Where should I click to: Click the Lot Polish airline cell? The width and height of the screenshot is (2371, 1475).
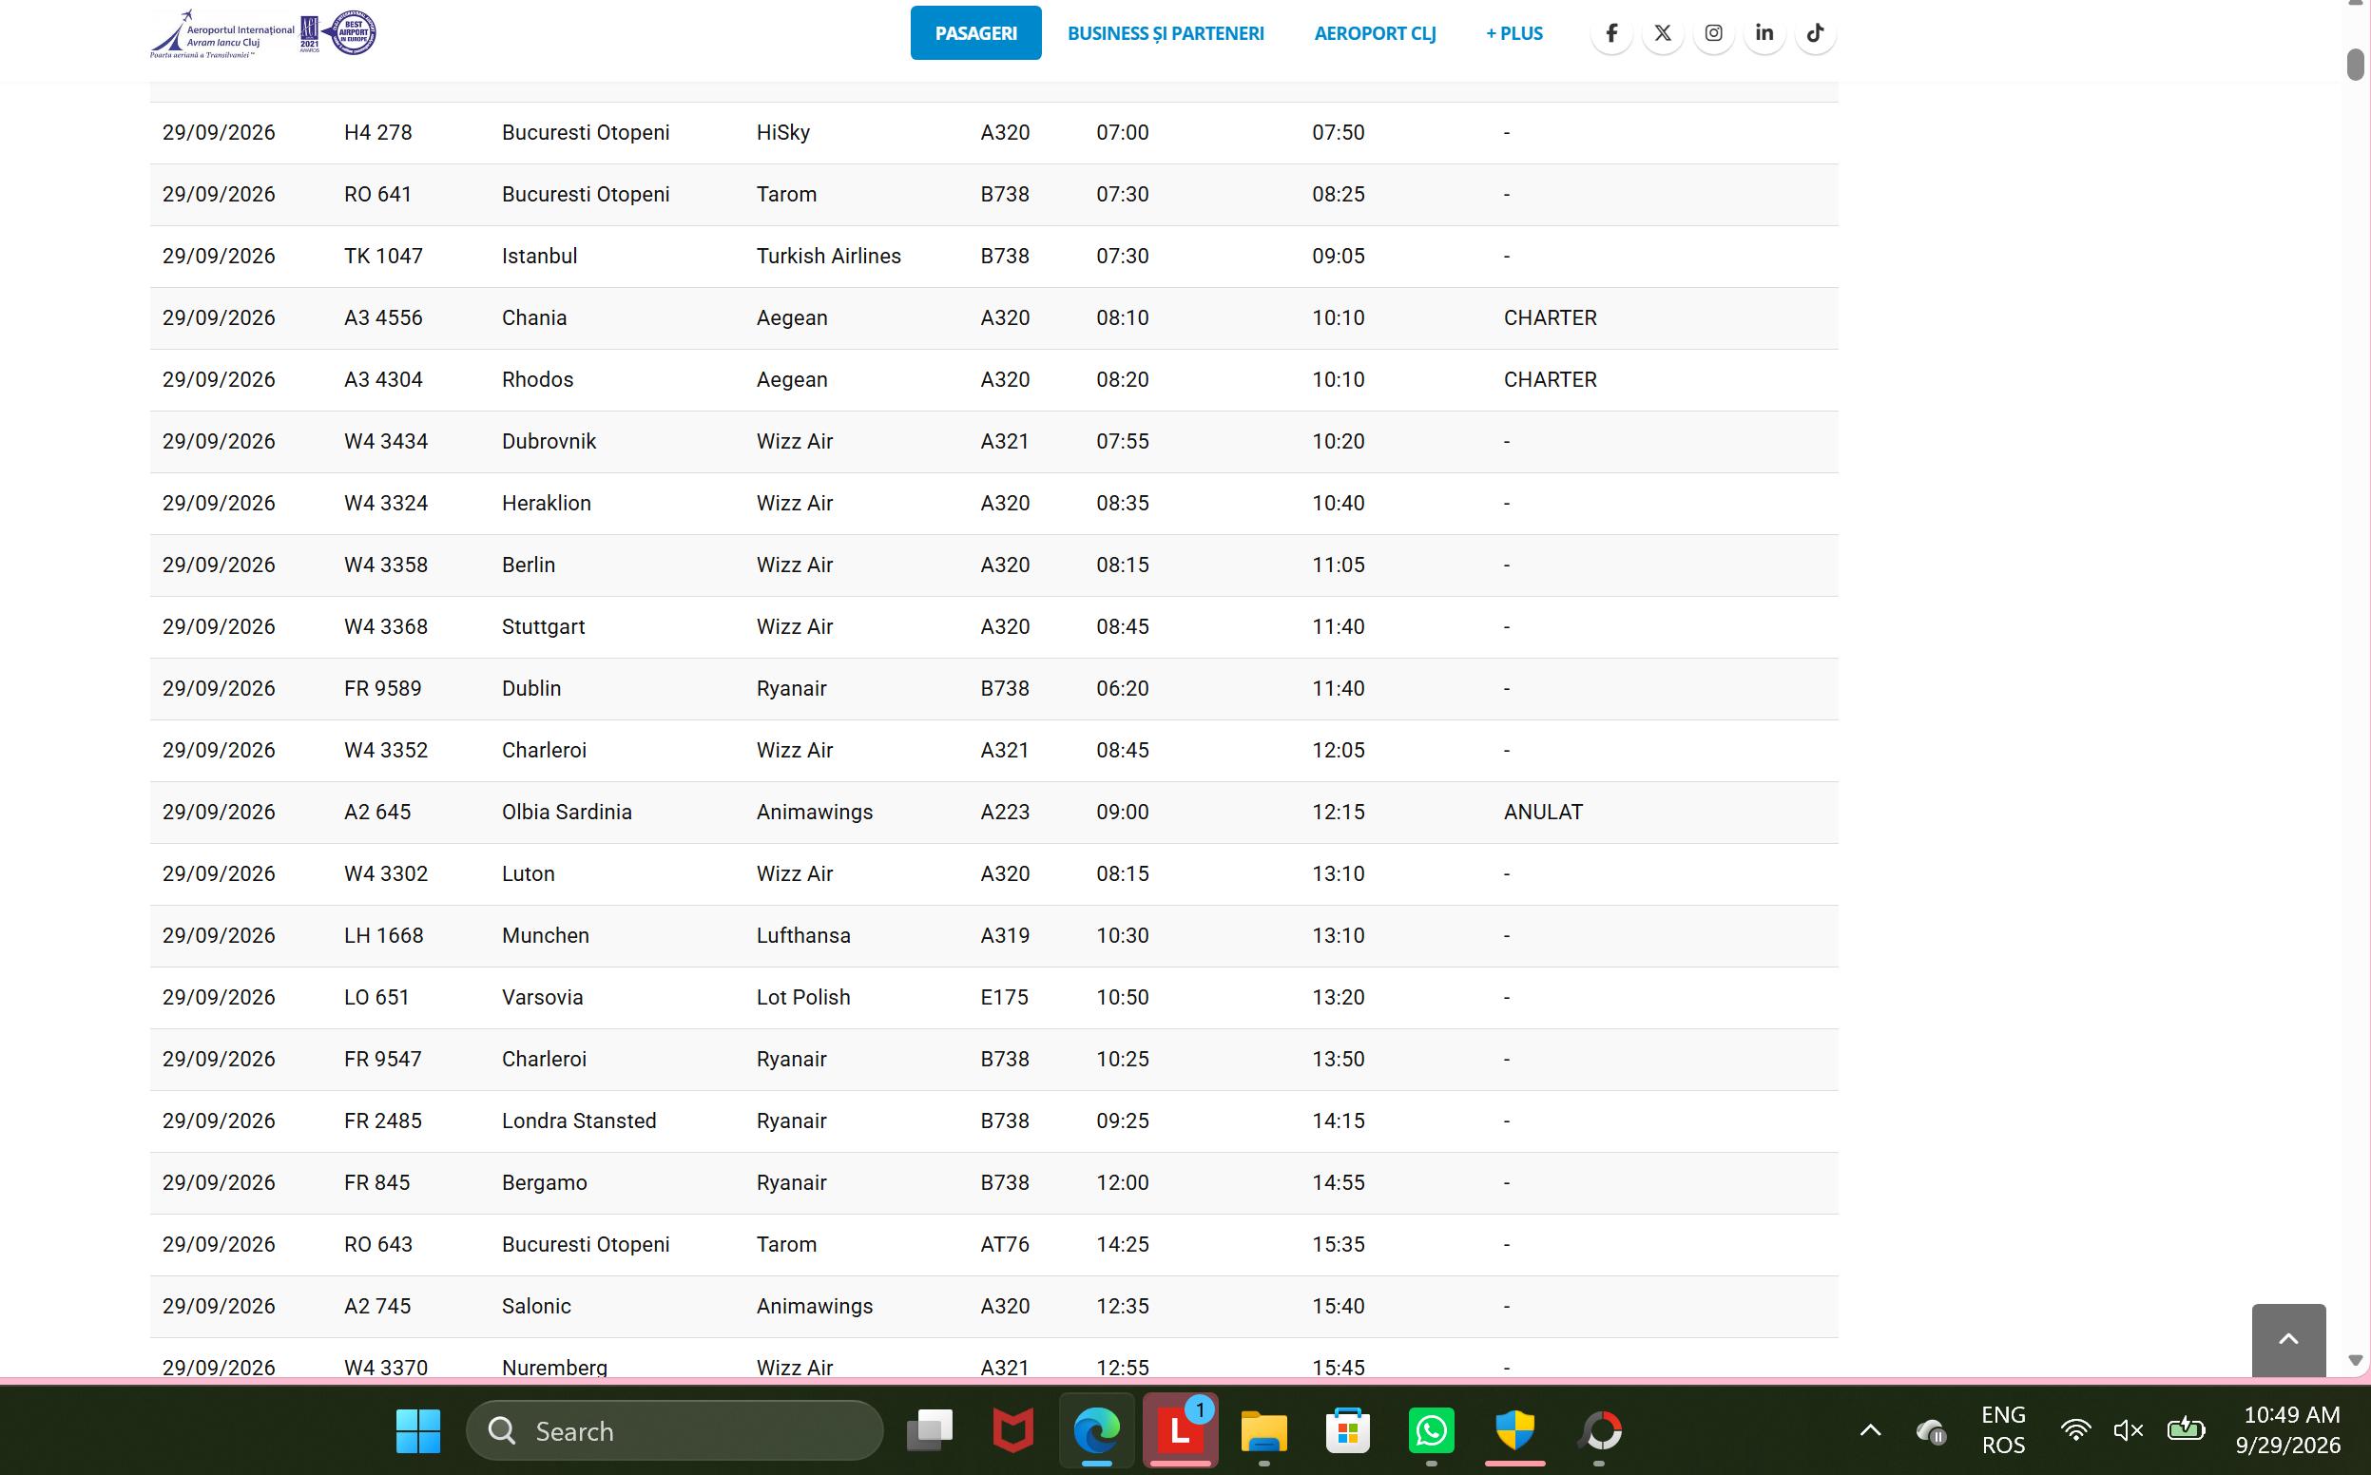804,997
